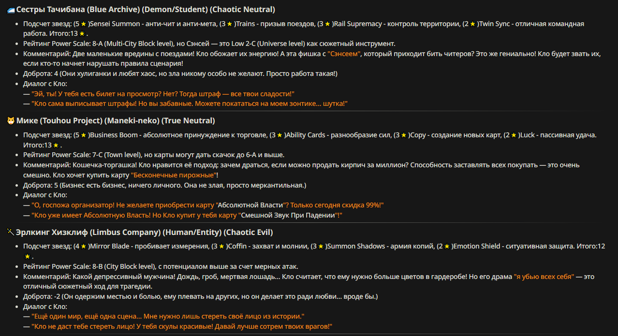Click the star in Emotion Shield's rating
This screenshot has height=336, width=618.
[x=447, y=247]
